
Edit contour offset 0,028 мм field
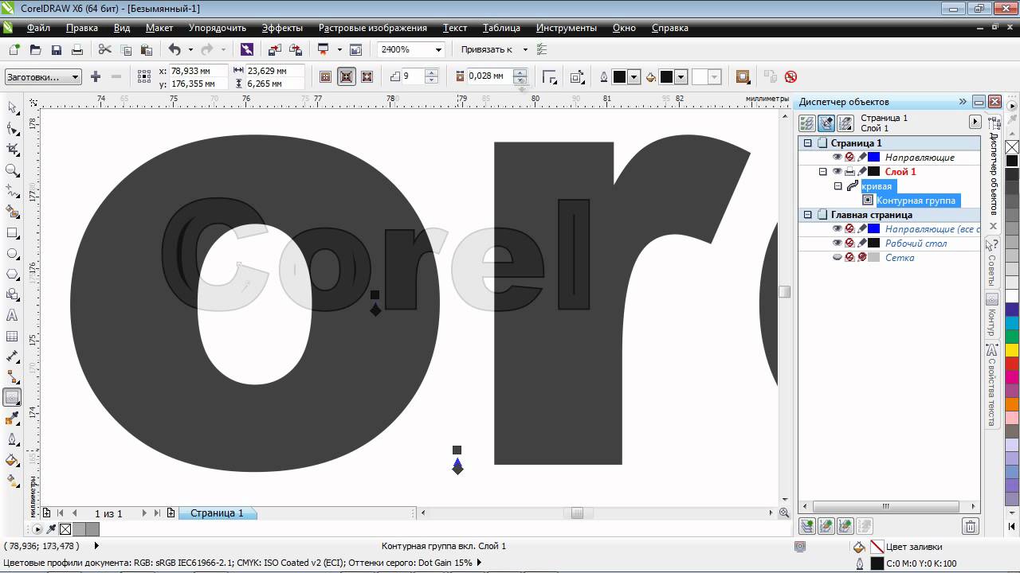tap(489, 76)
